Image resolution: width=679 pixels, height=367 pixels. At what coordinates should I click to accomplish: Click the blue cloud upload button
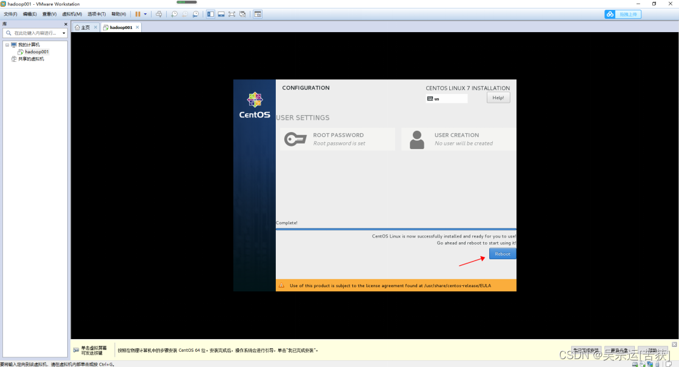point(623,15)
